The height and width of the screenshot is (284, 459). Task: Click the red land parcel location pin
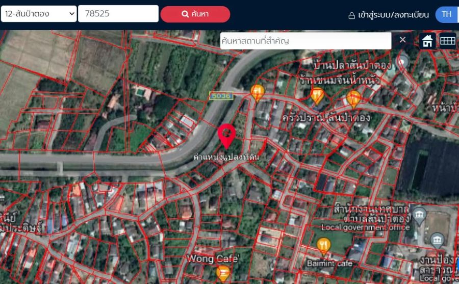point(226,135)
